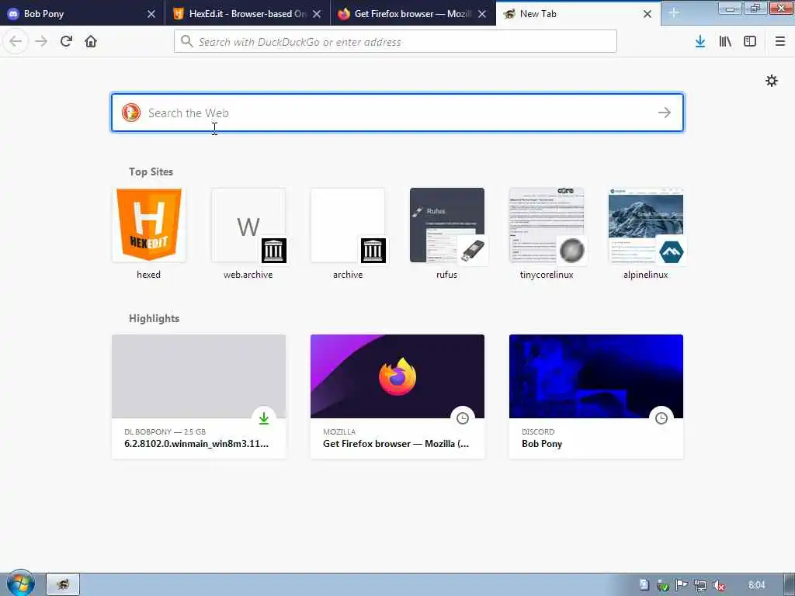The width and height of the screenshot is (795, 596).
Task: Click the DuckDuckGo logo in search box
Action: click(x=130, y=113)
